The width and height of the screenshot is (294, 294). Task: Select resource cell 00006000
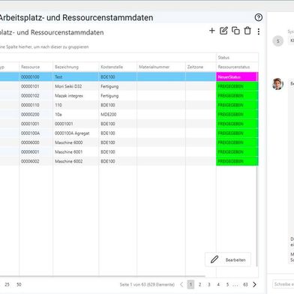[x=36, y=142]
